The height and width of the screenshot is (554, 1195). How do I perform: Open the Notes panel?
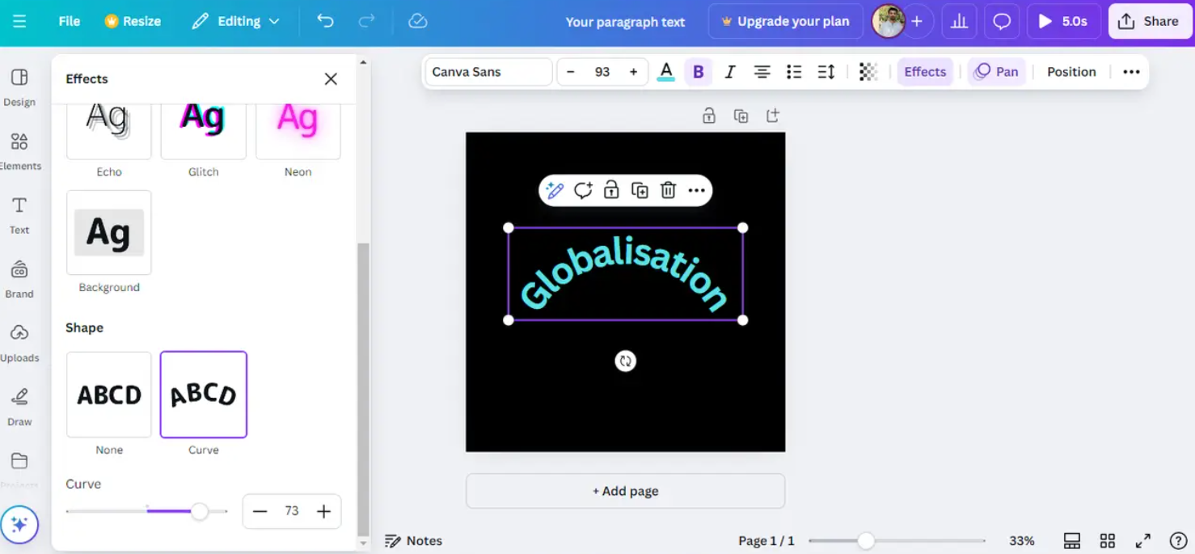click(413, 541)
